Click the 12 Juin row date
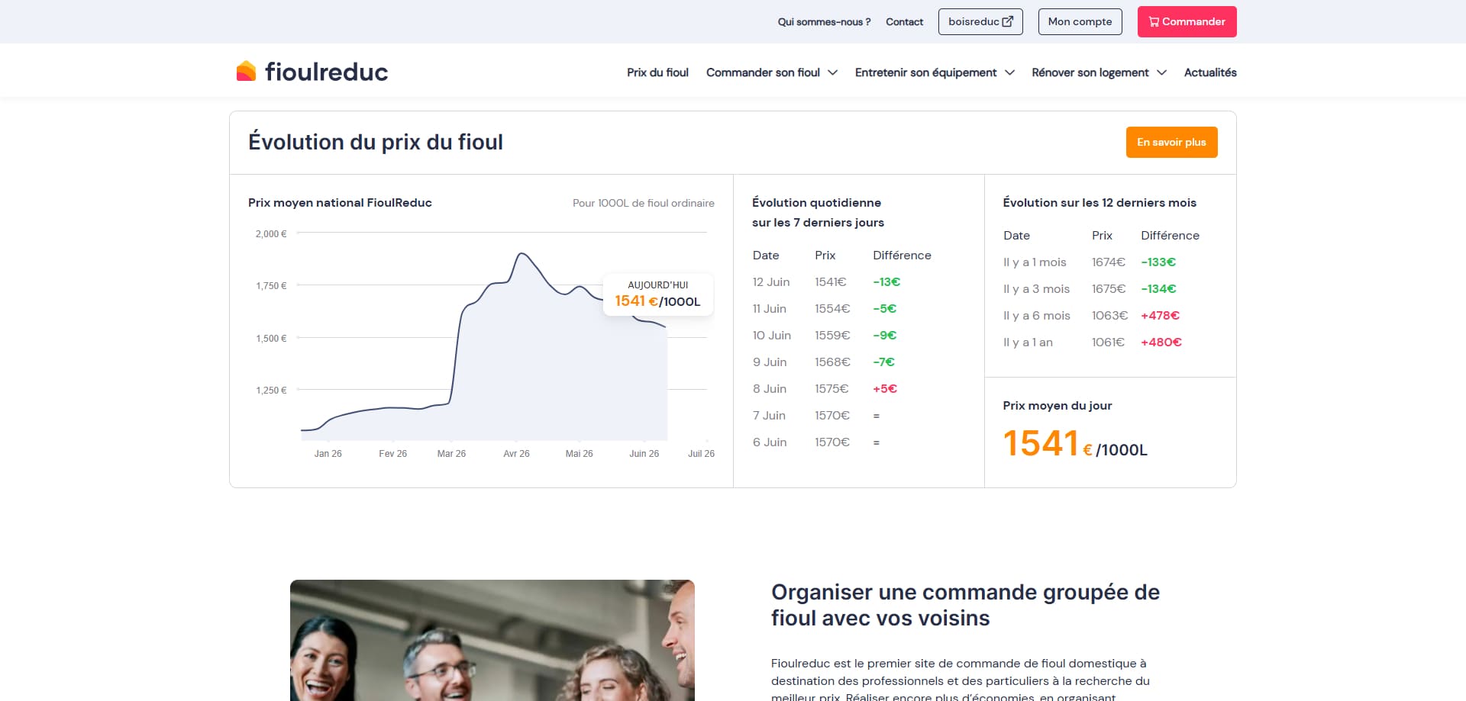 coord(771,282)
